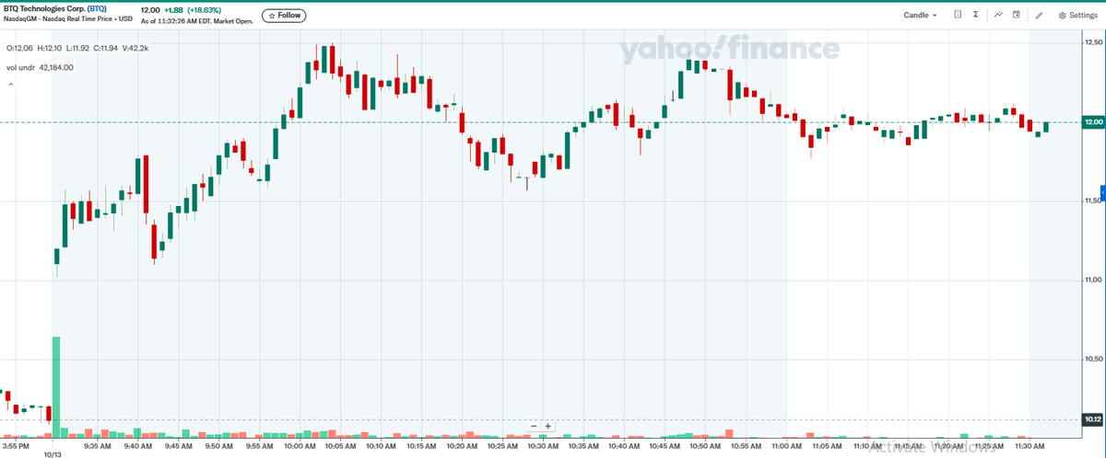Click the chart zoom out minus button

click(534, 426)
